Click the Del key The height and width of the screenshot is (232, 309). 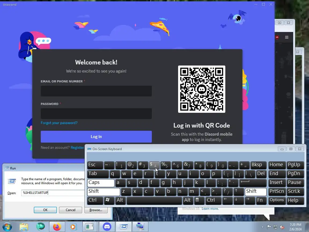coord(261,174)
